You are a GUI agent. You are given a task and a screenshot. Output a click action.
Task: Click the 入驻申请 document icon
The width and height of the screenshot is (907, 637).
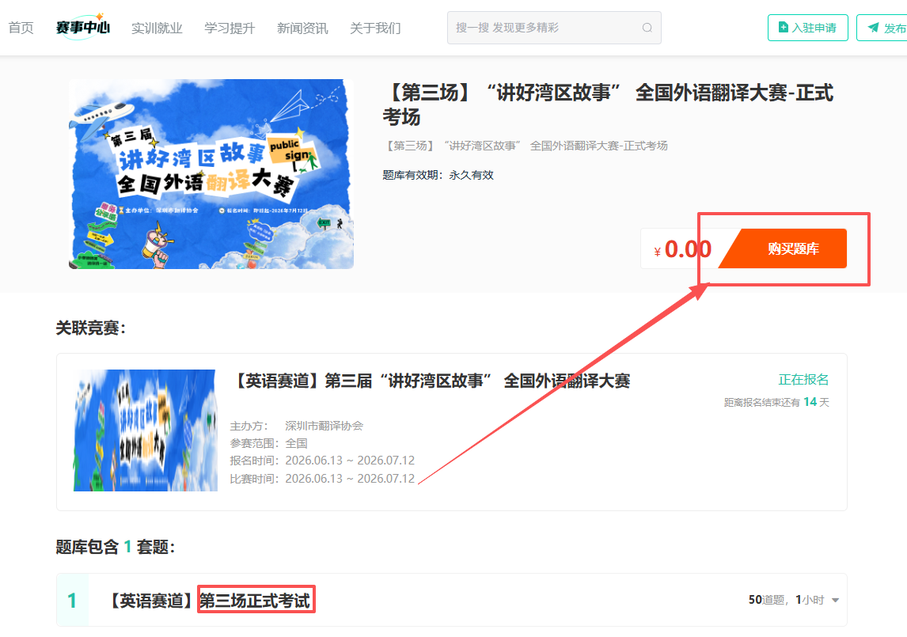[x=783, y=27]
